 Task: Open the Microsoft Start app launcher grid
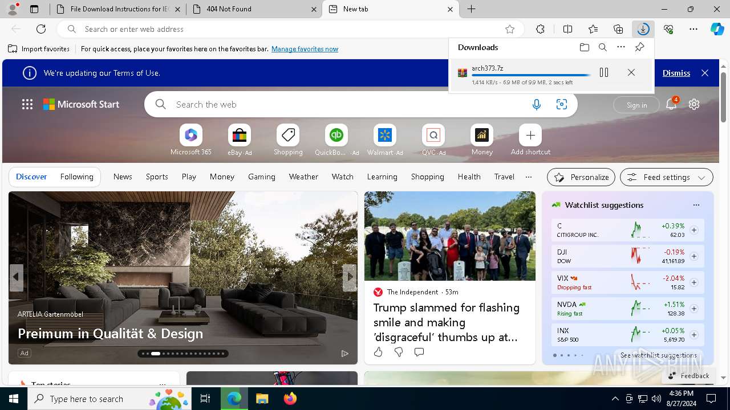coord(27,104)
